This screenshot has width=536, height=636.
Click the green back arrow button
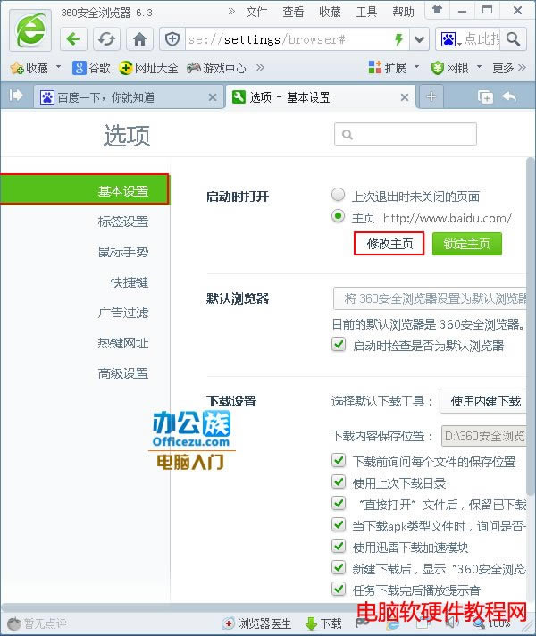click(x=73, y=39)
